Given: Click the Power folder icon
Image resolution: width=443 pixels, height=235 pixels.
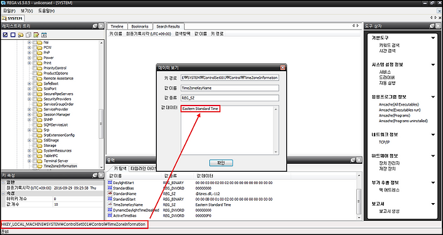Looking at the screenshot, I should click(39, 58).
